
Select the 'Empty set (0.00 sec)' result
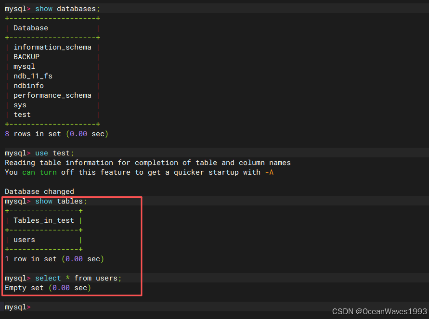pos(48,288)
